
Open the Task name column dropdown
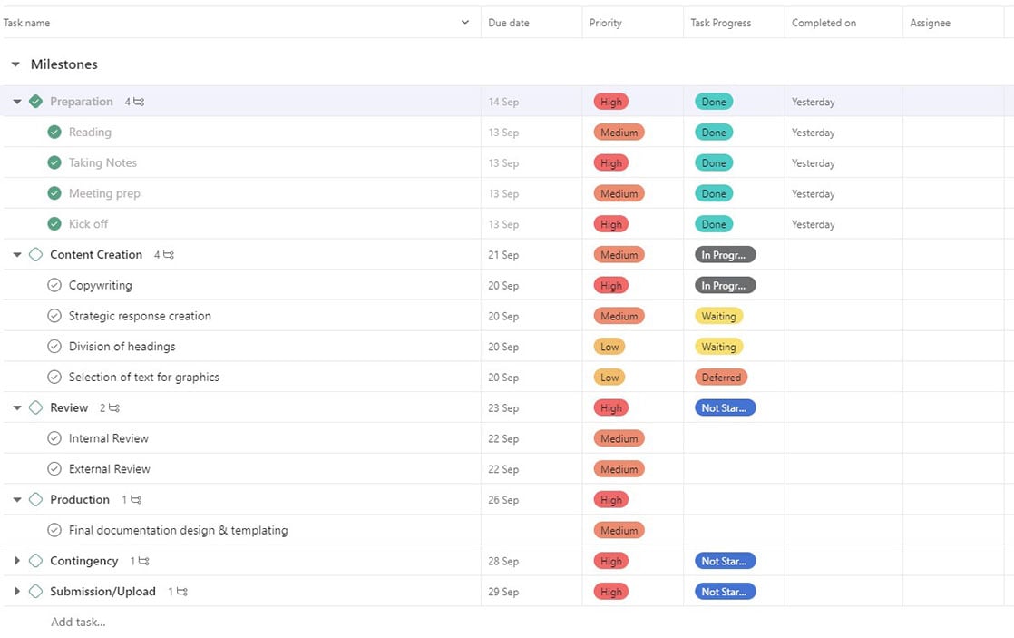click(x=465, y=23)
